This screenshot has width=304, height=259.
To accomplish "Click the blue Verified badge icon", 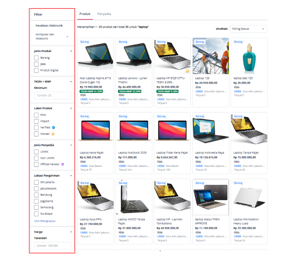I will click(x=54, y=127).
